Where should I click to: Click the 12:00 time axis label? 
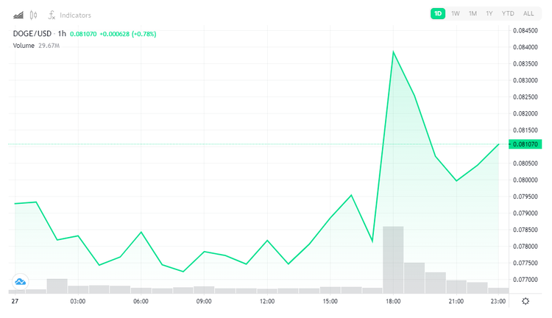(267, 301)
